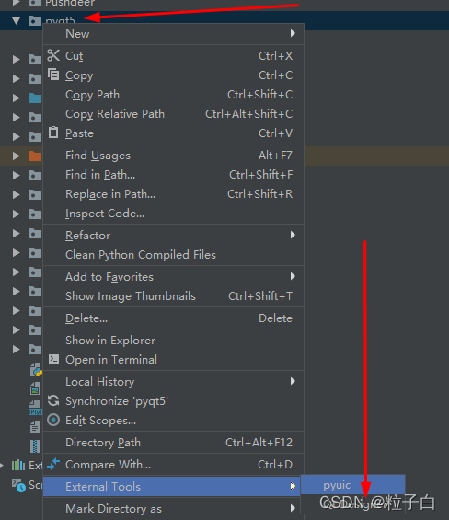449x520 pixels.
Task: Expand the New submenu arrow
Action: (293, 33)
